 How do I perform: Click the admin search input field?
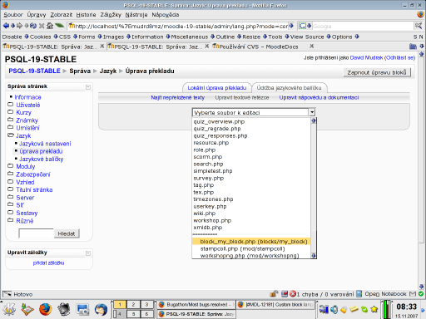36,233
